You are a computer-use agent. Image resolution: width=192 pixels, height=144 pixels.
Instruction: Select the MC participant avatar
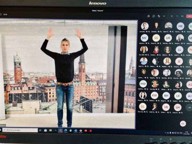tap(144, 38)
